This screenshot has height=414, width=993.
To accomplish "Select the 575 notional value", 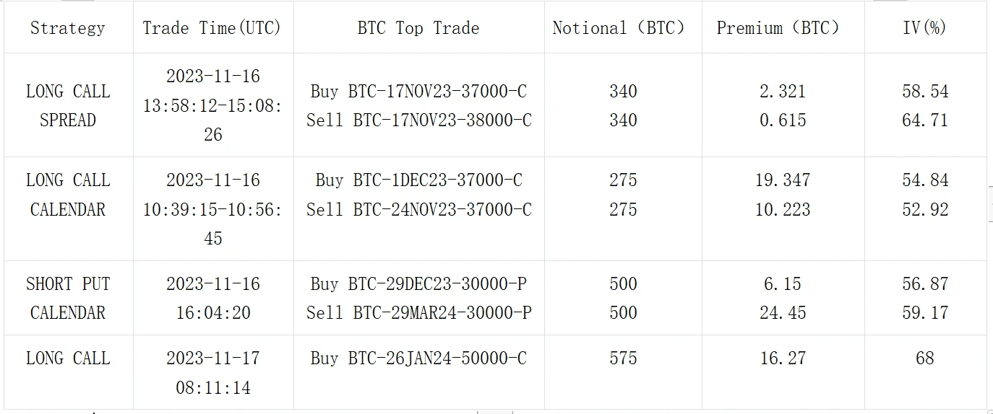I will coord(623,358).
